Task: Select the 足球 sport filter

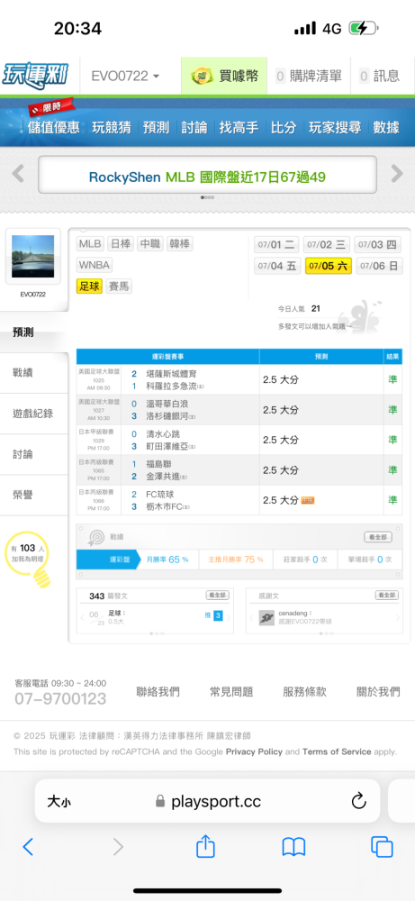Action: 89,287
